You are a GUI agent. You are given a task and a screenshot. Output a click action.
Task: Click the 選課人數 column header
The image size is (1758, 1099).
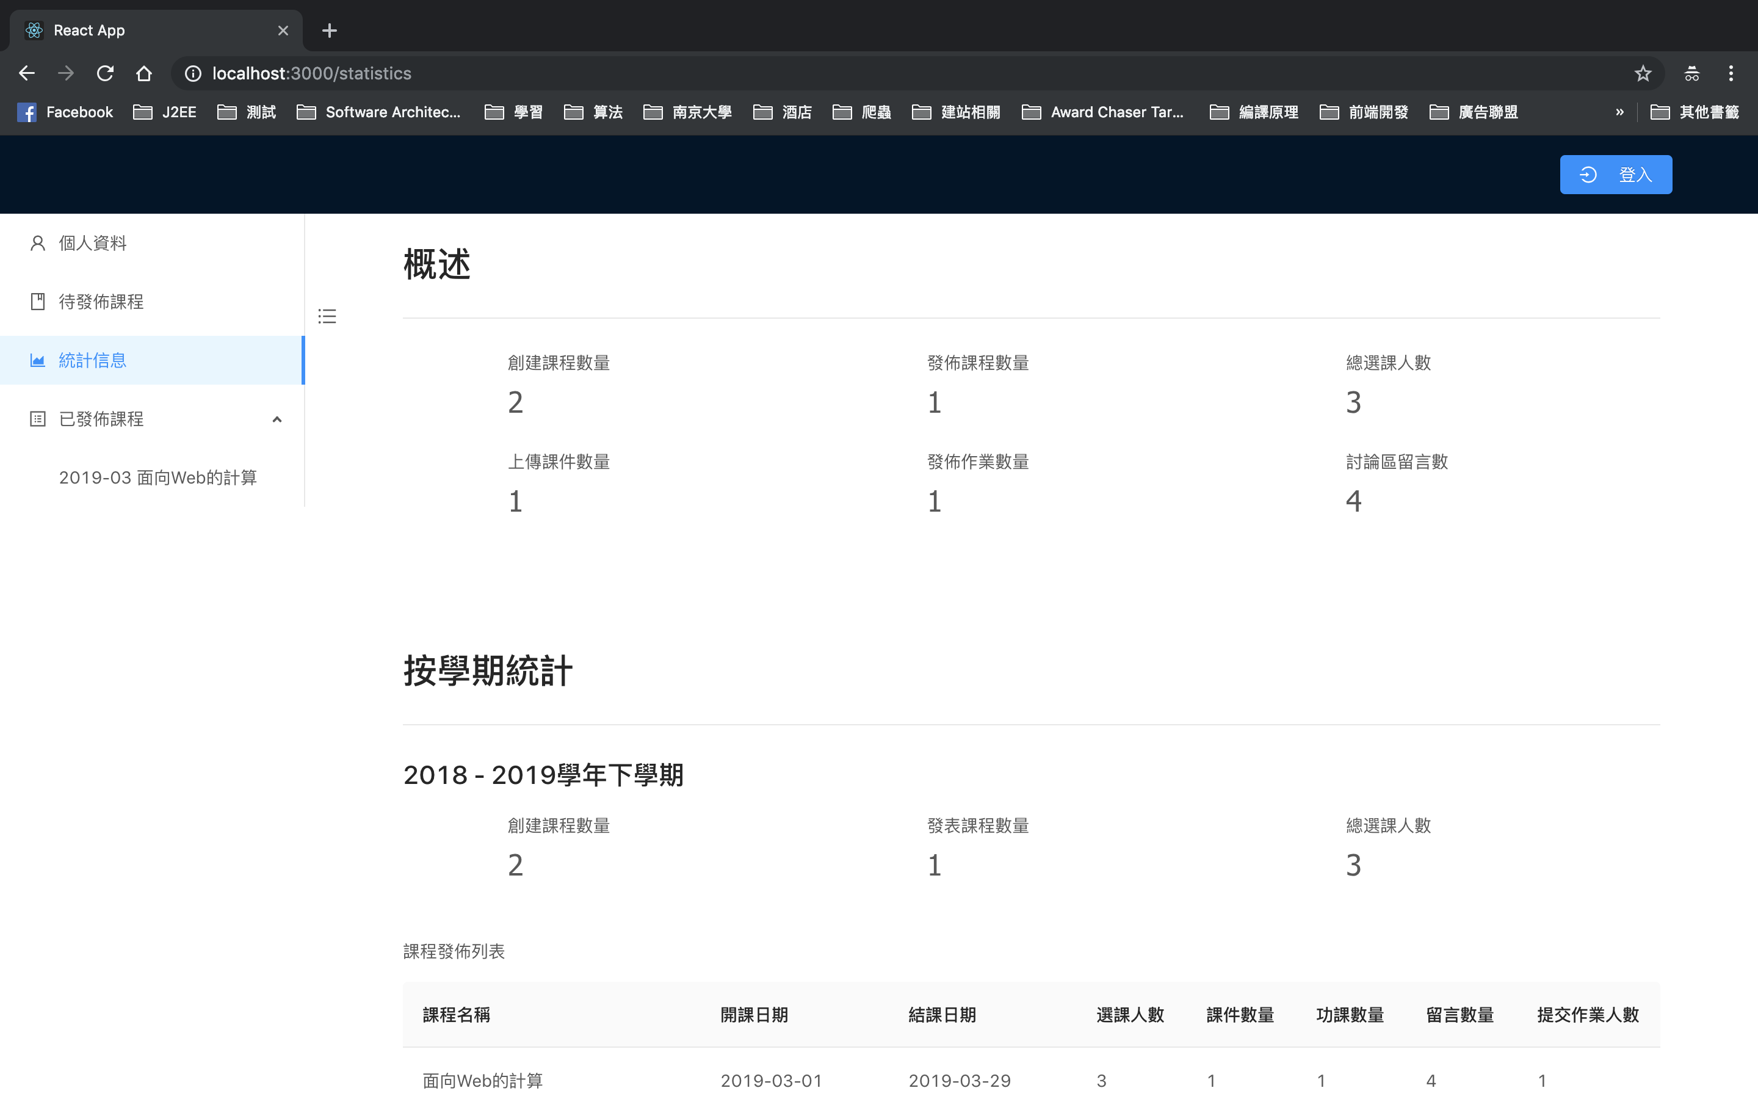click(x=1130, y=1015)
